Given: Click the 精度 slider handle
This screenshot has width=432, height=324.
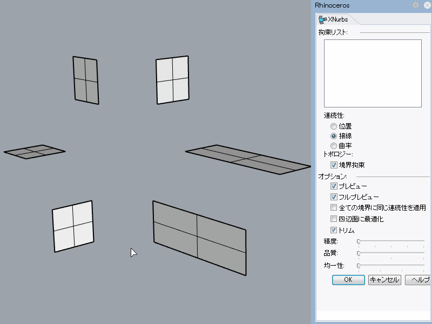Looking at the screenshot, I should (359, 241).
